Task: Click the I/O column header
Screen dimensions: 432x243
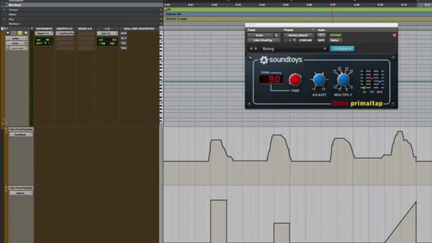Action: (107, 29)
